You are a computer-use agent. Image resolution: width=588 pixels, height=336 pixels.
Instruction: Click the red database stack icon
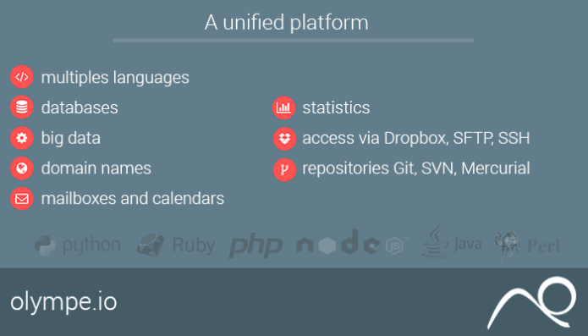[22, 107]
